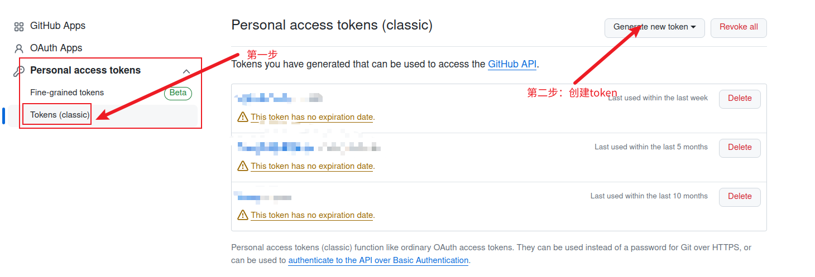Open the third blurred token name
815x277 pixels.
point(263,197)
